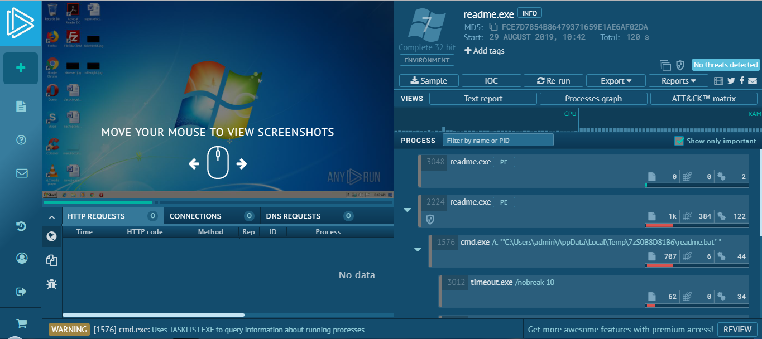Select cmd.exe 1576 process row
Screen dimensions: 762x339
tap(589, 251)
